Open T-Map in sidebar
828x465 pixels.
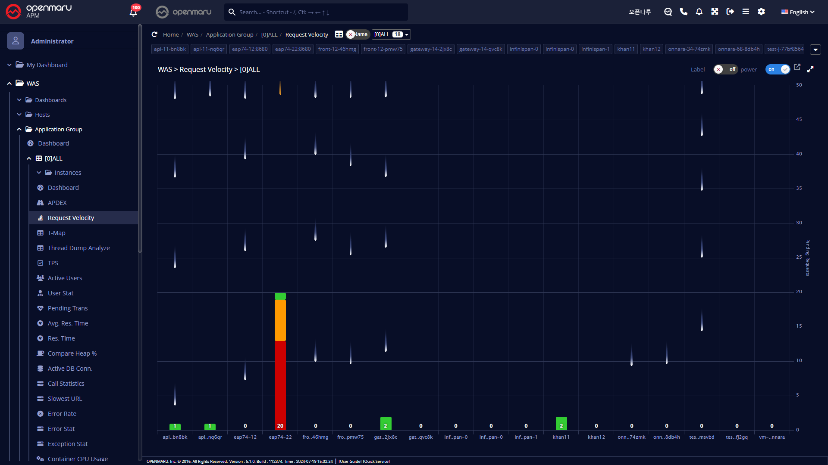click(x=56, y=233)
